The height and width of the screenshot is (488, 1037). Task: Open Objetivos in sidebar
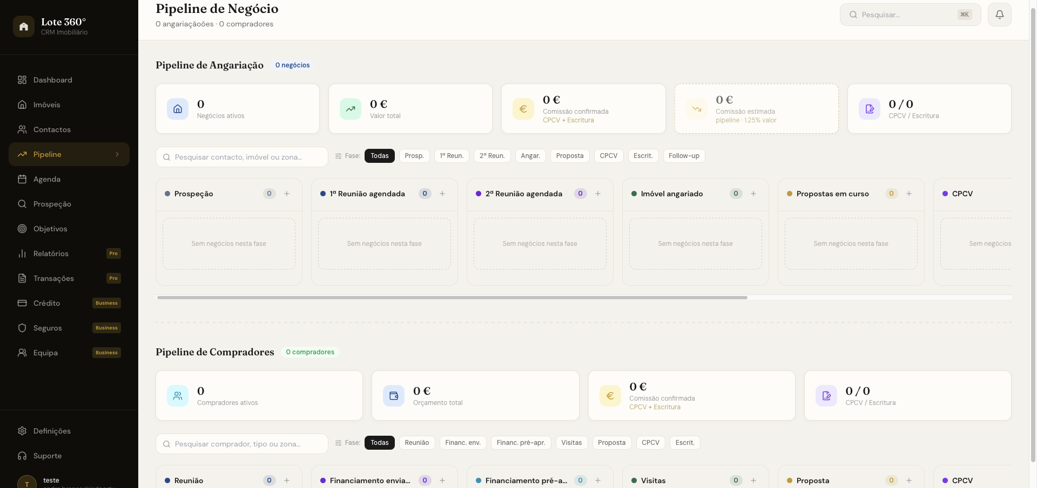click(69, 229)
